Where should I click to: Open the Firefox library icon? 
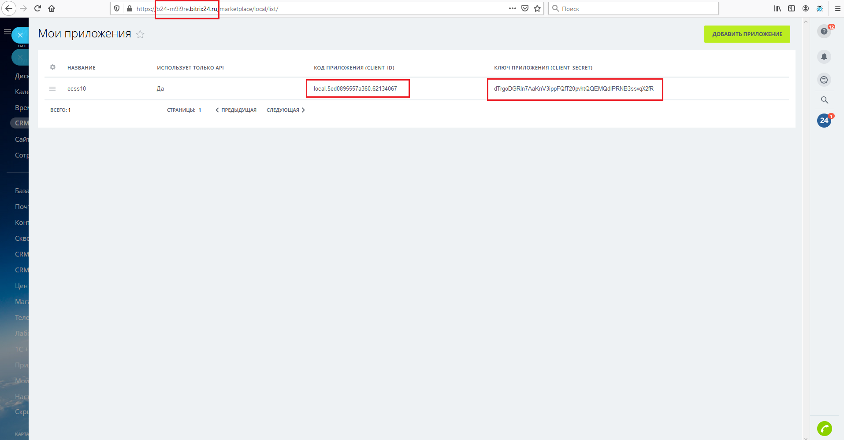point(778,8)
